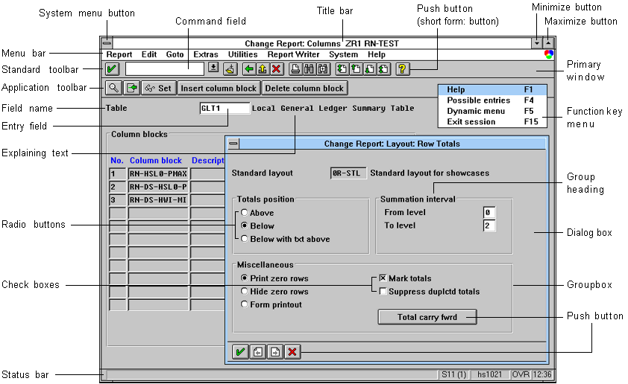The width and height of the screenshot is (628, 384).
Task: Click the Insert column block button
Action: (219, 89)
